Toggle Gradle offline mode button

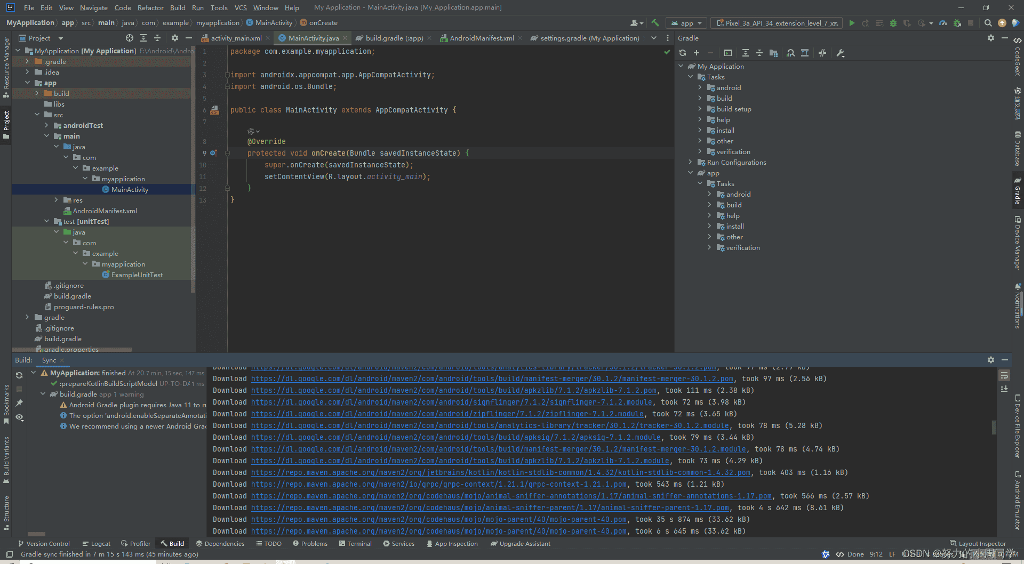pos(822,53)
